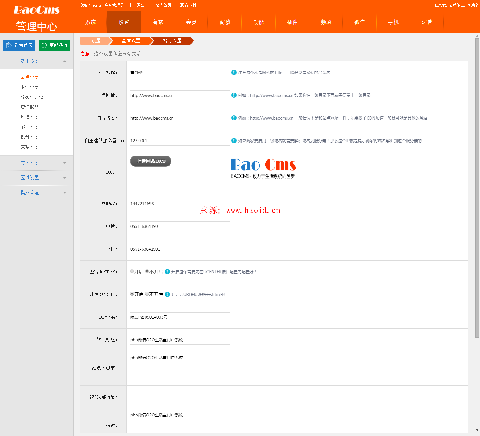Image resolution: width=480 pixels, height=436 pixels.
Task: Focus the 站点网址 input field
Action: pyautogui.click(x=180, y=95)
